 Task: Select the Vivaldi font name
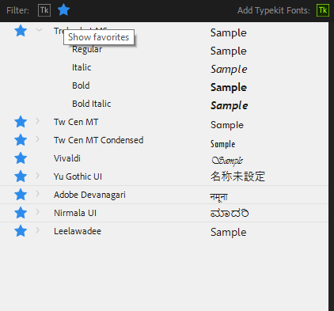coord(67,158)
